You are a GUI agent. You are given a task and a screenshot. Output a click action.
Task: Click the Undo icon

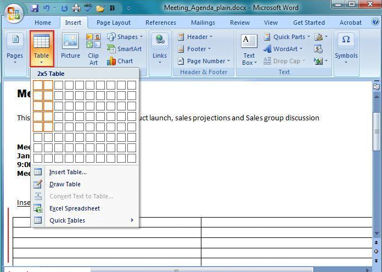point(46,8)
